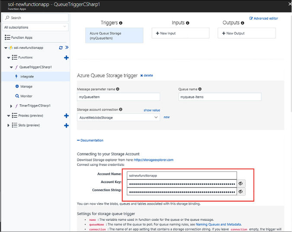Viewport: 292px width, 232px height.
Task: Add a new proxy with plus icon
Action: (66, 116)
